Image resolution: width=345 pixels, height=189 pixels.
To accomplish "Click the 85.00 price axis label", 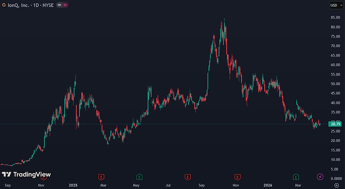I will (x=335, y=18).
